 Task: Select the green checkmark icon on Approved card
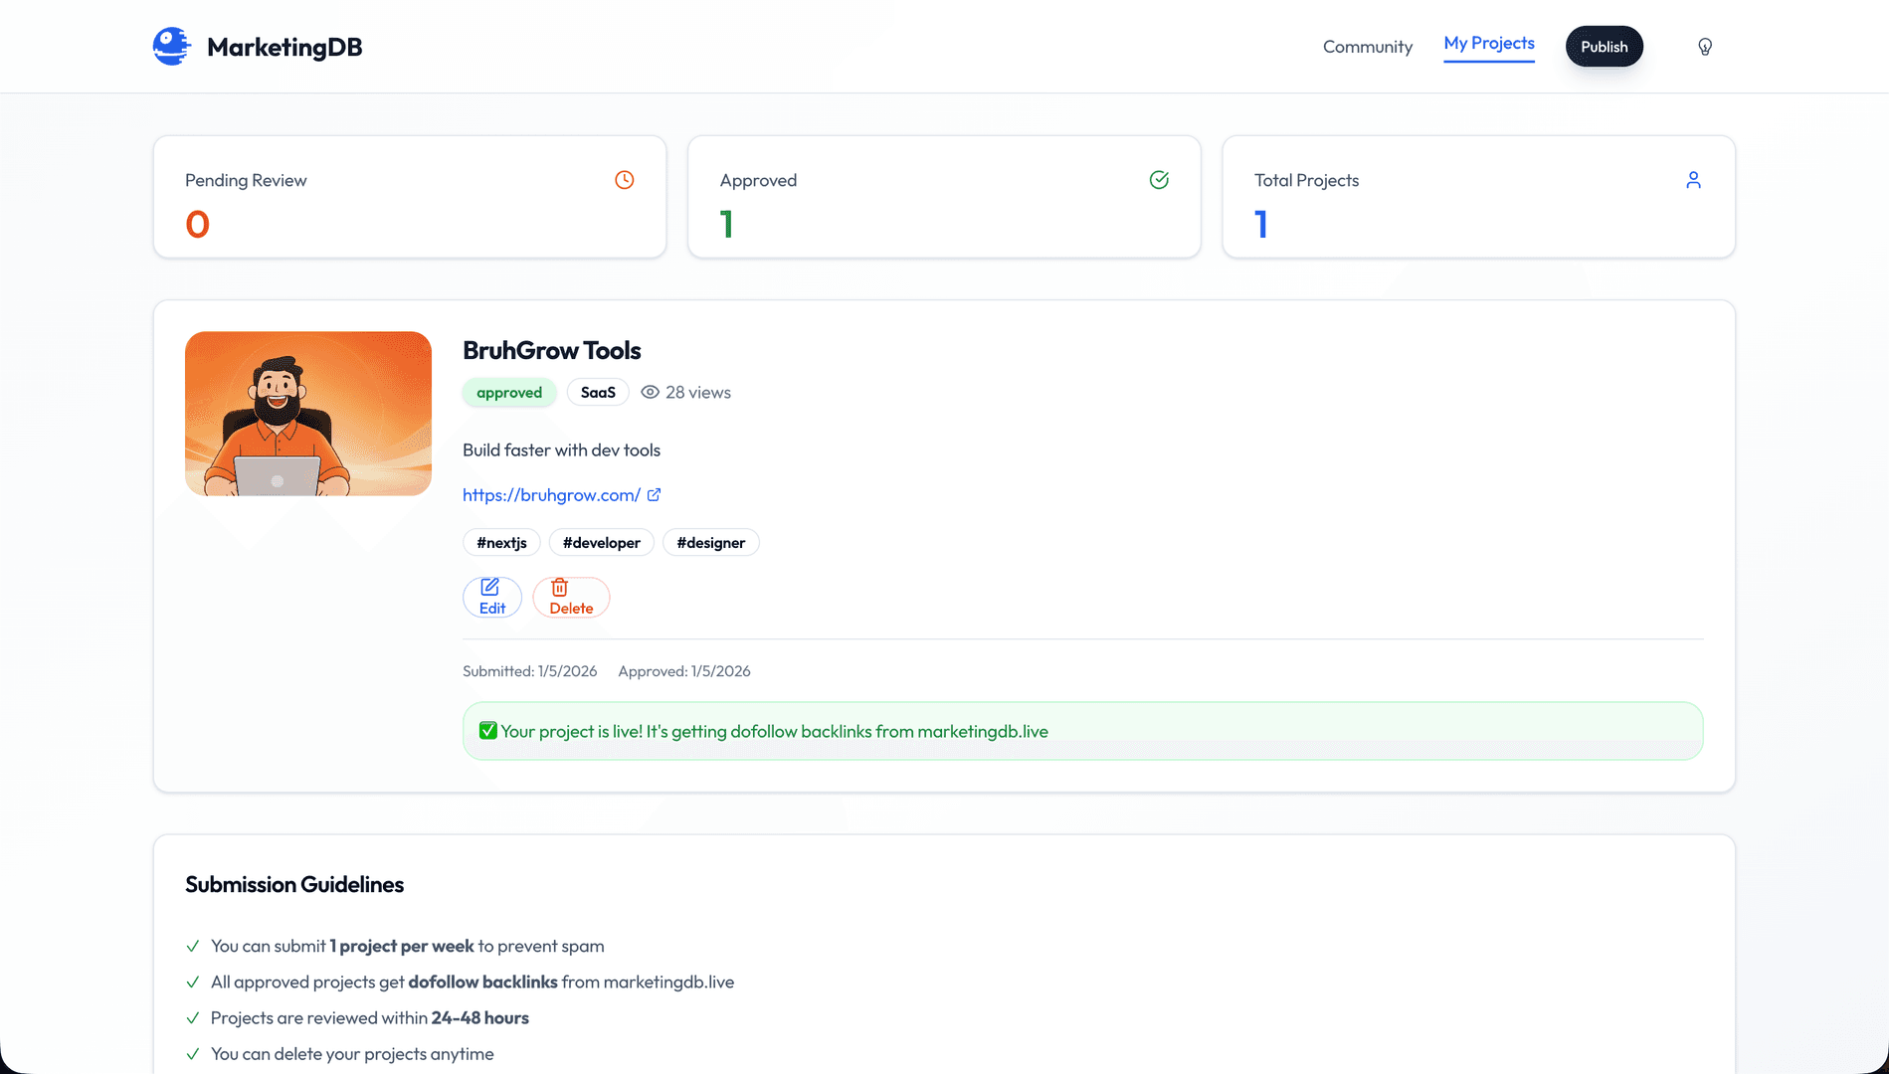point(1159,180)
